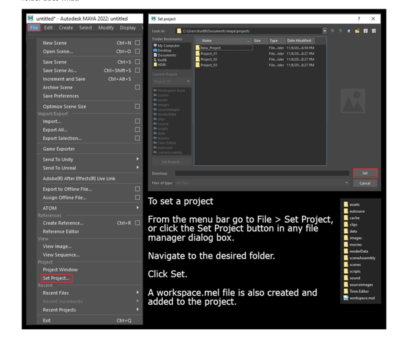Choose Set Project... from File menu
400x344 pixels.
tap(57, 278)
